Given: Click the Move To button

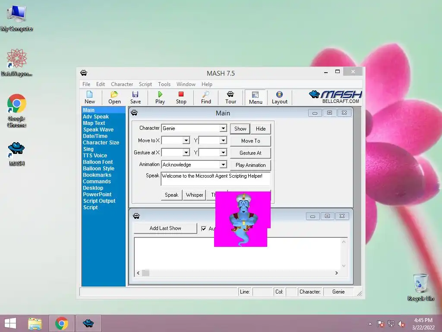Looking at the screenshot, I should coord(251,141).
